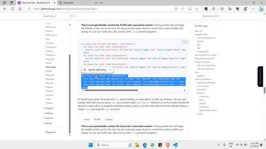Select the Home tab in example
This screenshot has height=149, width=266.
tap(86, 120)
